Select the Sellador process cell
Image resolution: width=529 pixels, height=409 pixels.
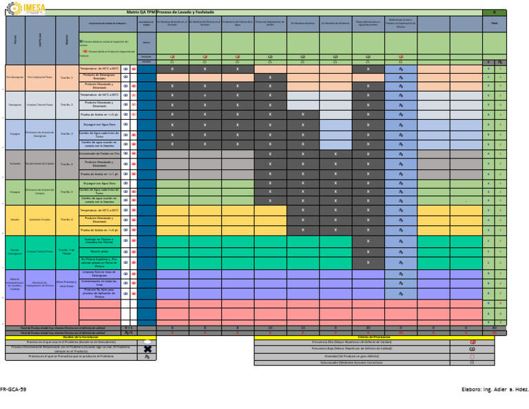15,220
